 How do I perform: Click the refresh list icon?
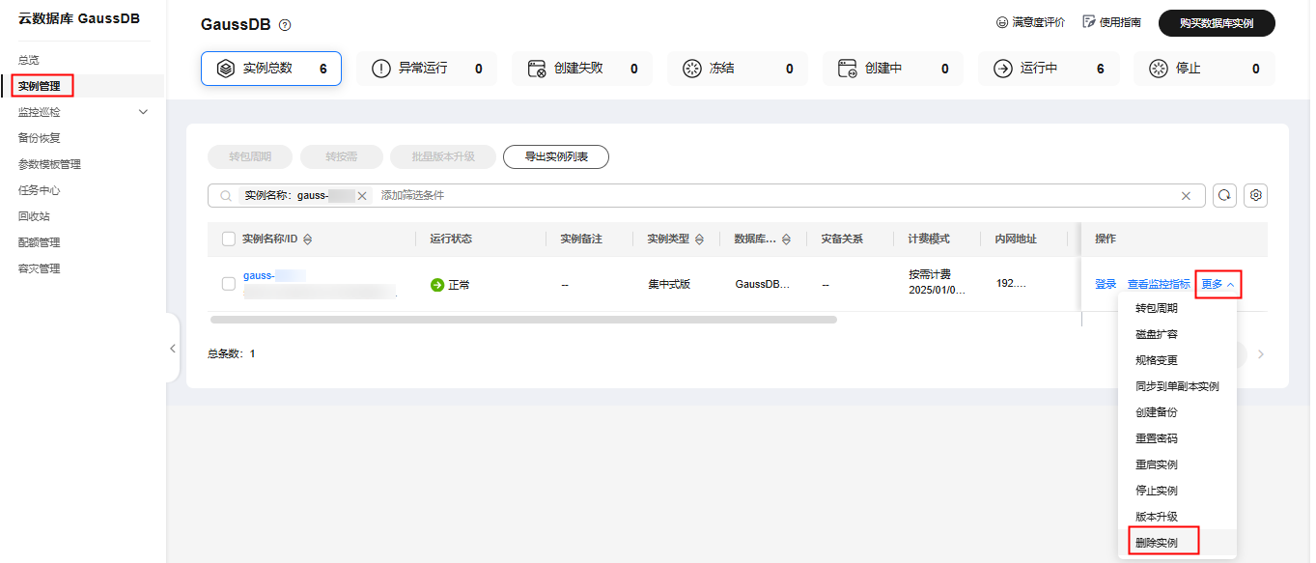point(1224,195)
